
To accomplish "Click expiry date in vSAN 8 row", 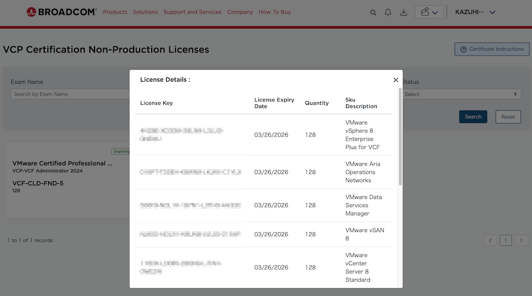I will click(x=271, y=234).
